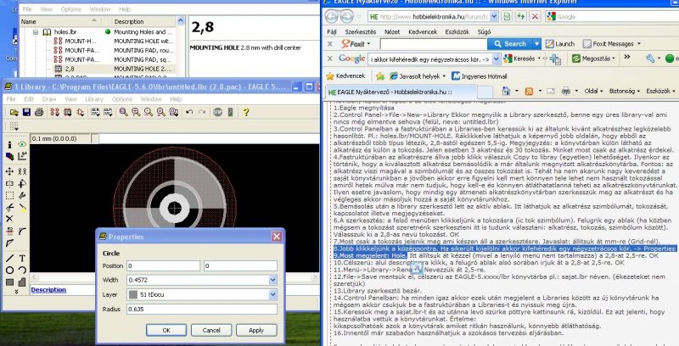This screenshot has height=346, width=679.
Task: Click the Description link below the canvas
Action: point(48,290)
